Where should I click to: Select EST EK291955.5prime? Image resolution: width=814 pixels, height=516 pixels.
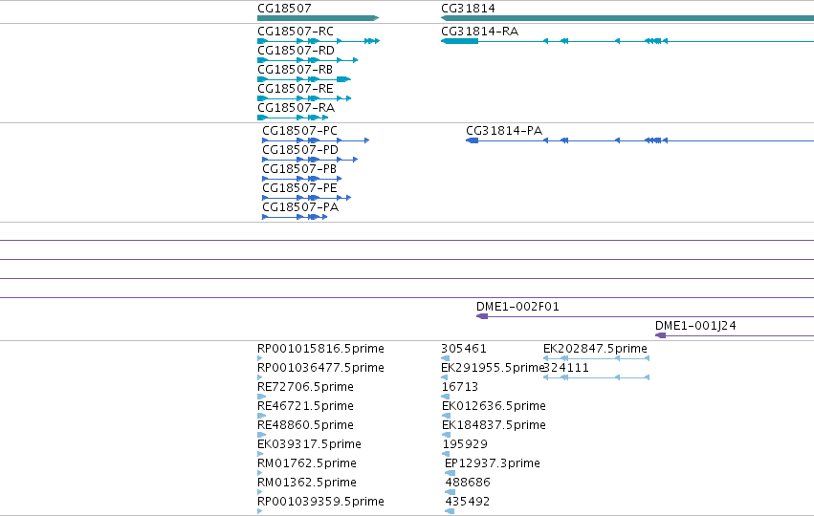pyautogui.click(x=492, y=368)
